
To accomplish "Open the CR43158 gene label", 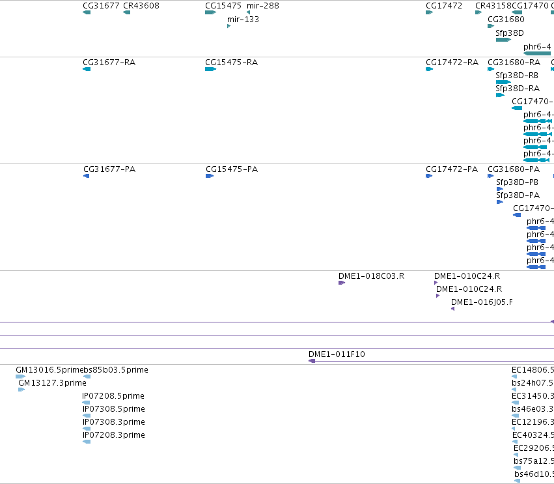I will click(x=493, y=6).
